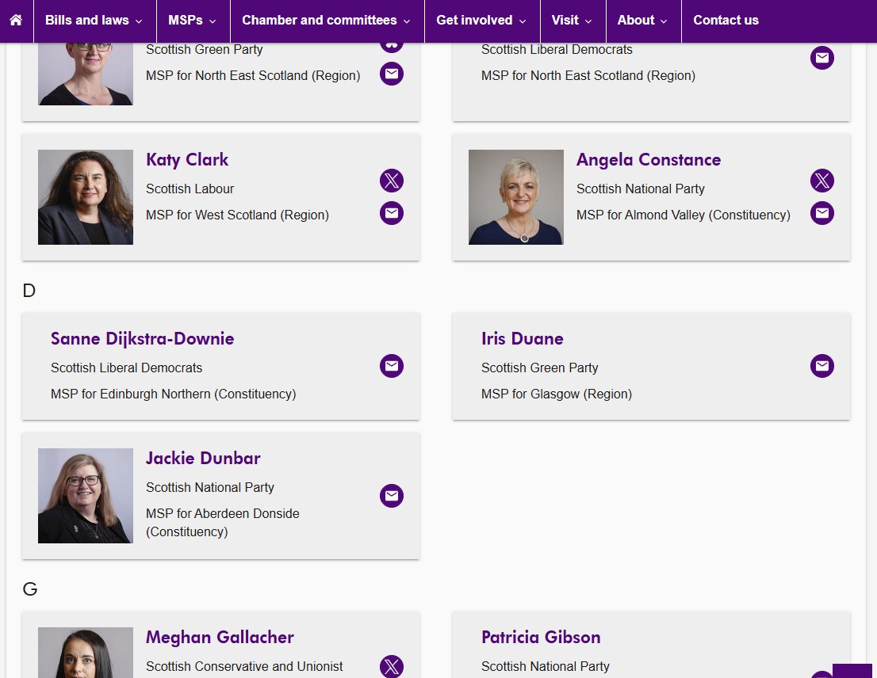Viewport: 877px width, 678px height.
Task: Open Patricia Gibson's MSP profile
Action: pyautogui.click(x=541, y=638)
